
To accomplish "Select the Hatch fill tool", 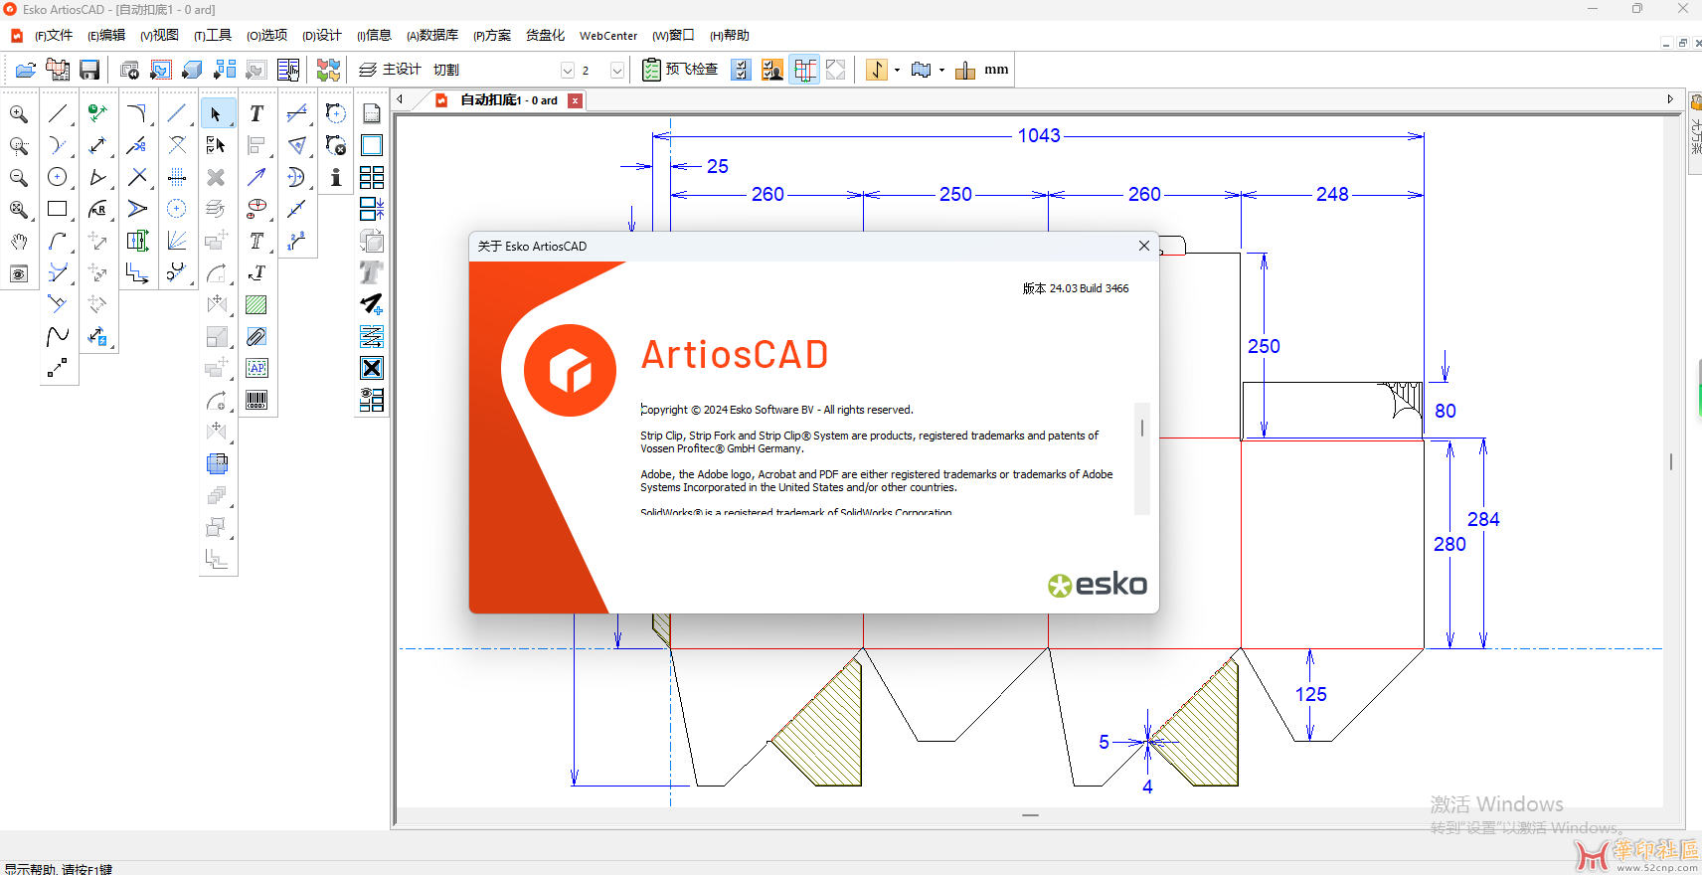I will click(256, 304).
